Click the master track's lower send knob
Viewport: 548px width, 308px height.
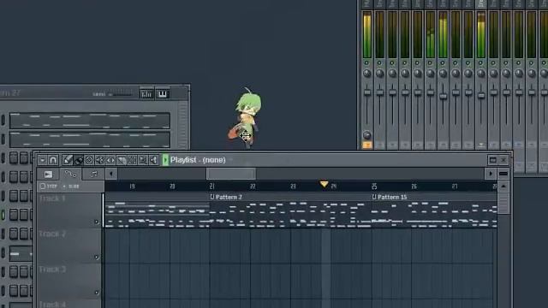pyautogui.click(x=367, y=134)
